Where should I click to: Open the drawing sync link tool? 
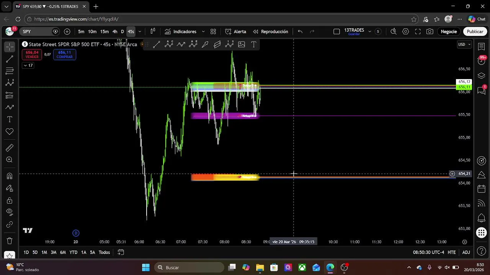coord(10,225)
